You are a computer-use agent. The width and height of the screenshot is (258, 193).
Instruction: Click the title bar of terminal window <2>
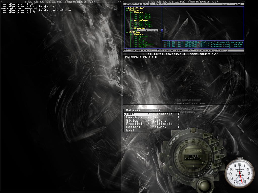click(x=183, y=54)
